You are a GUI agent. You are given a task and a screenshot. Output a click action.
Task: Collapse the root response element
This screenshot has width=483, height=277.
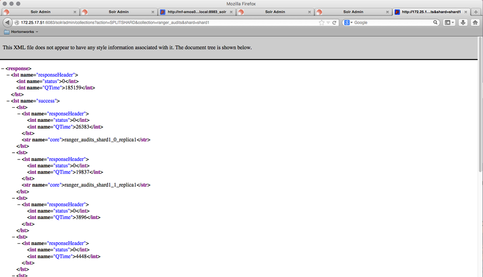click(x=2, y=68)
